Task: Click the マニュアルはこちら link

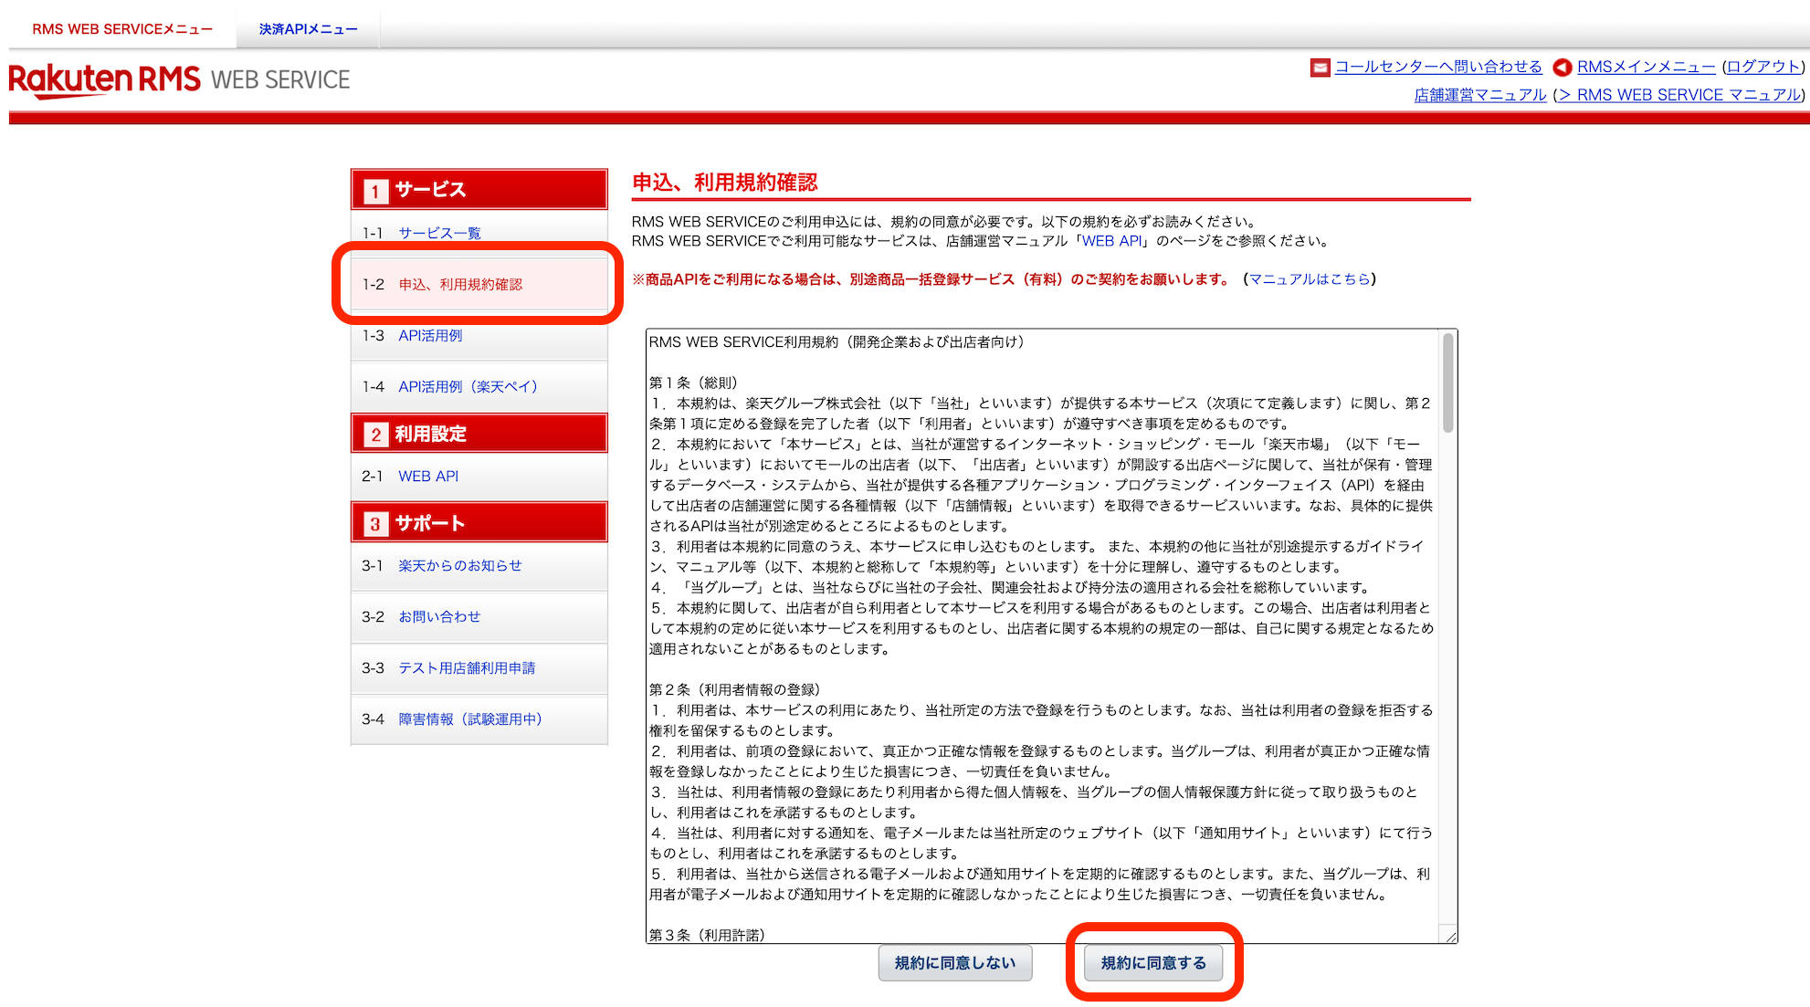Action: [x=1309, y=279]
